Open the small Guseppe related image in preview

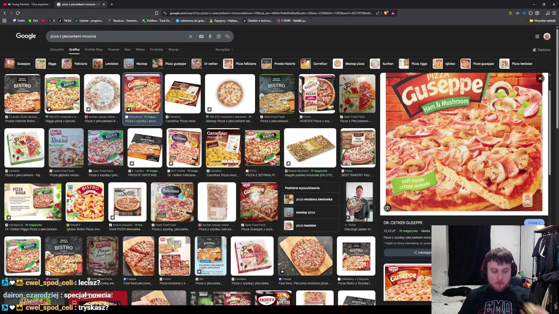[x=407, y=283]
